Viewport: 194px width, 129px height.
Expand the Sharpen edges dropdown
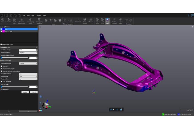(x=28, y=79)
